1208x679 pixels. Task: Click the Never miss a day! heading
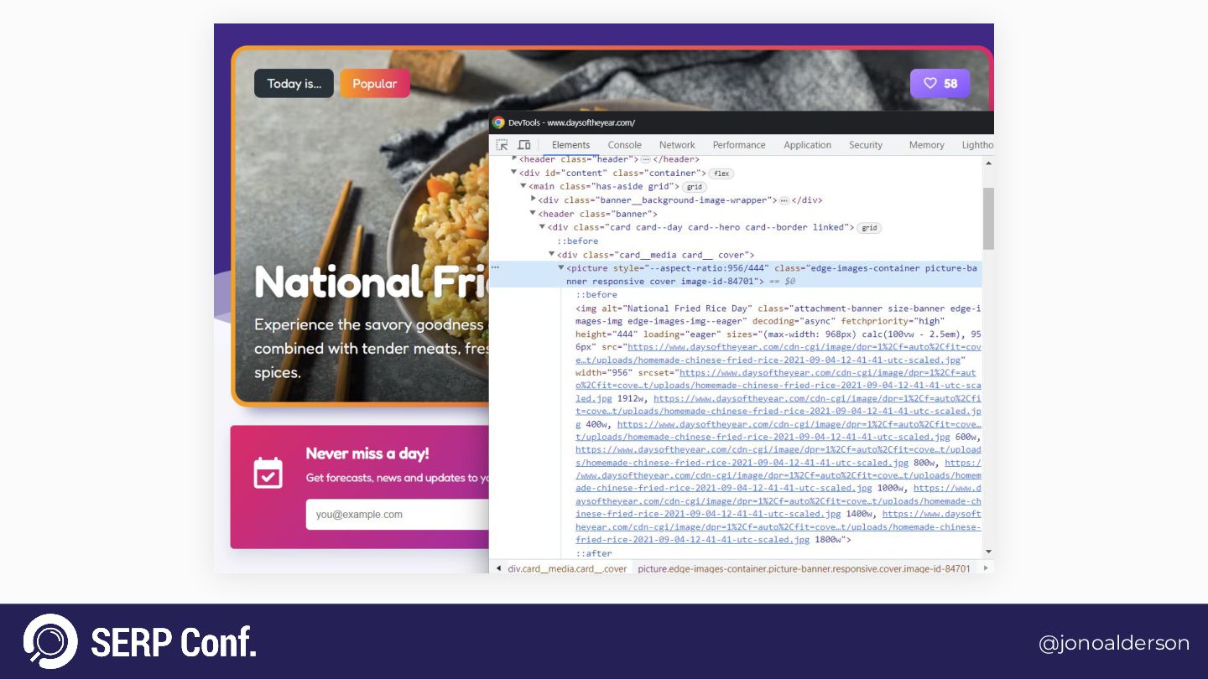[x=367, y=454]
